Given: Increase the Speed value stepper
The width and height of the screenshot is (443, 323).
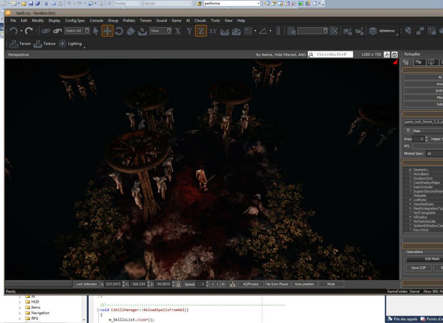Looking at the screenshot, I should click(207, 282).
